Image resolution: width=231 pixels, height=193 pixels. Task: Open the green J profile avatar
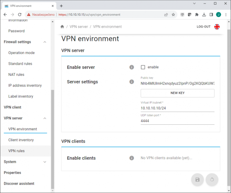(x=219, y=14)
